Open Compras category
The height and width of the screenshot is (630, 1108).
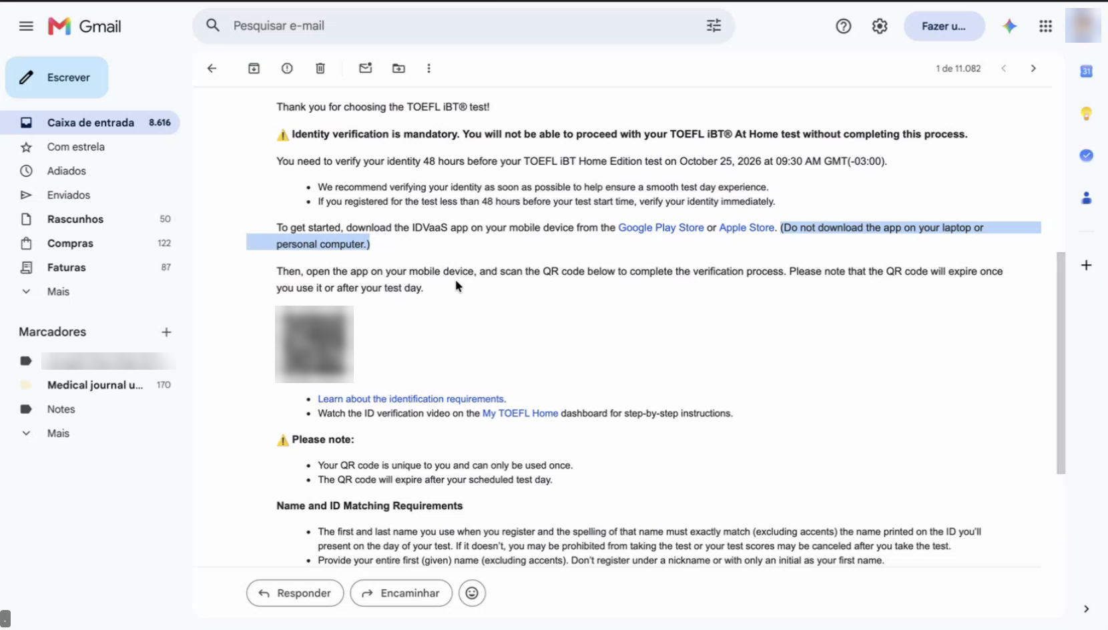click(90, 243)
